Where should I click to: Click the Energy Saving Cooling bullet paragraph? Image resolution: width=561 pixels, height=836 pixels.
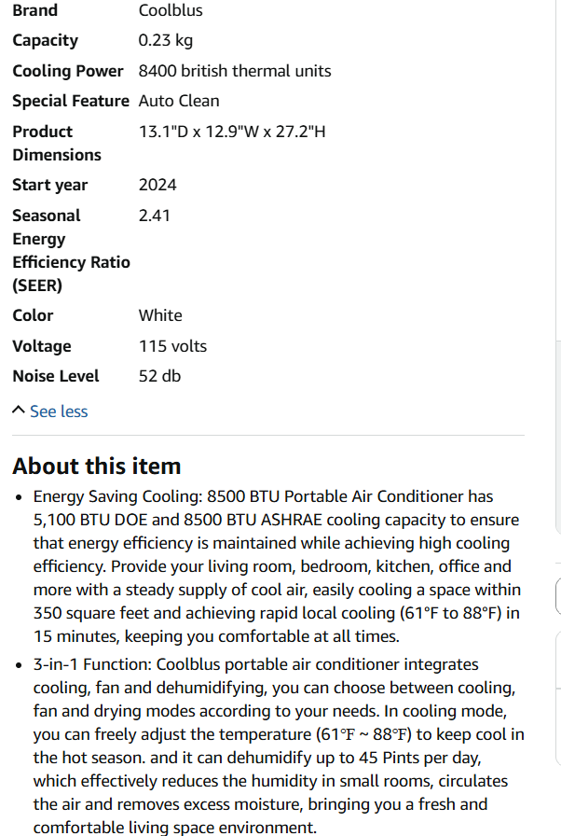coord(277,566)
